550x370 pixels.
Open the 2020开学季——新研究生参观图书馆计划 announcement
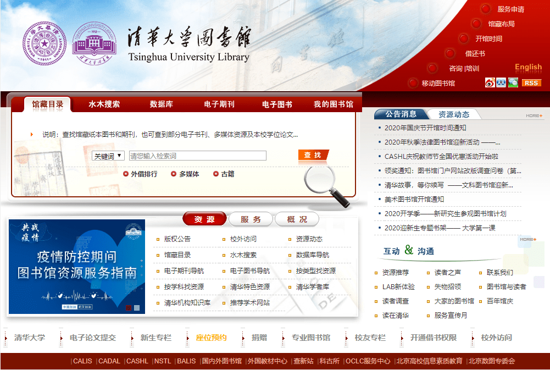(445, 214)
